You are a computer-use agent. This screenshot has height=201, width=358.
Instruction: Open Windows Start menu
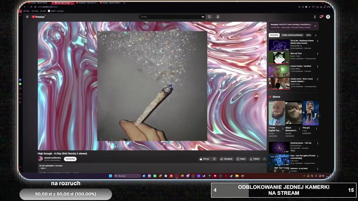110,176
